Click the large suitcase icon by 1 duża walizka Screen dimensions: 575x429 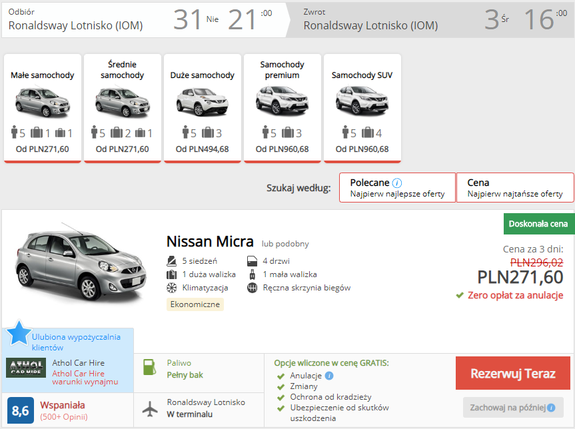(172, 274)
